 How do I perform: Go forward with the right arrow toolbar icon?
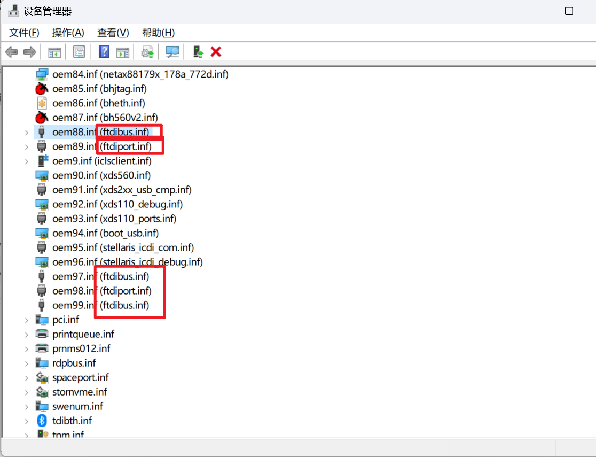30,52
